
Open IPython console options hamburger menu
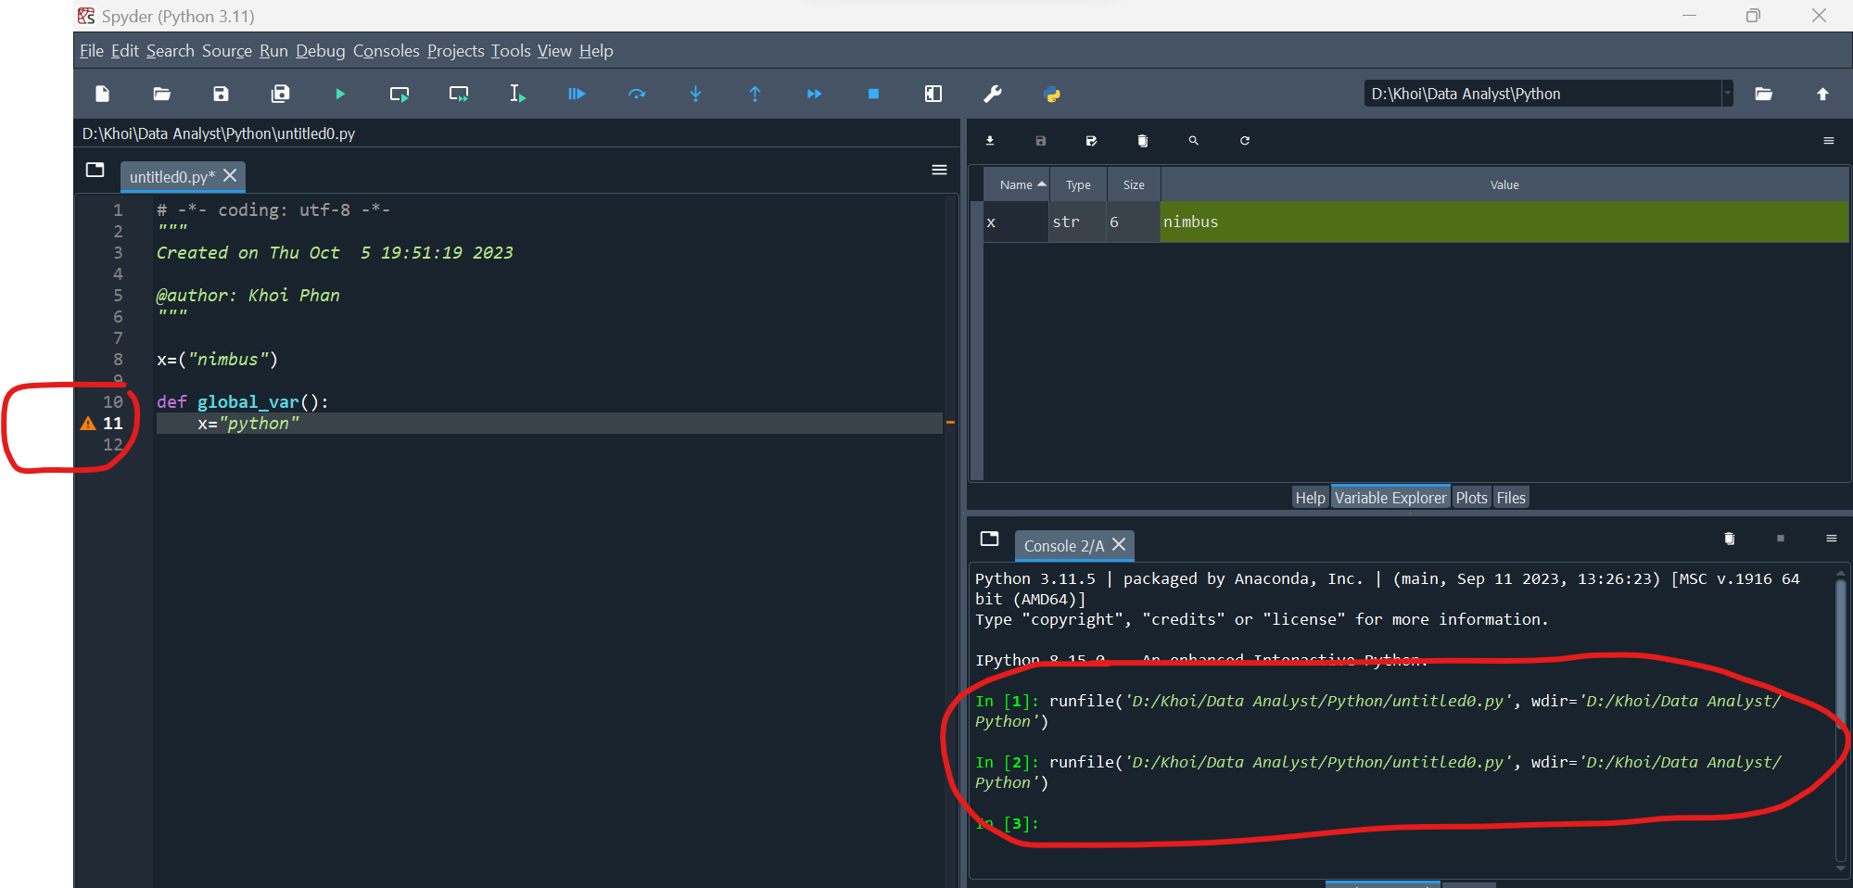(1832, 539)
